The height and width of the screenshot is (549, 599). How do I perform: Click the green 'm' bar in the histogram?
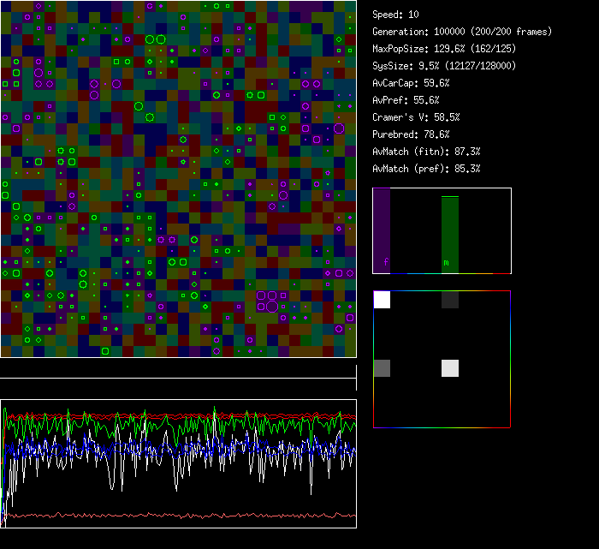[x=449, y=233]
